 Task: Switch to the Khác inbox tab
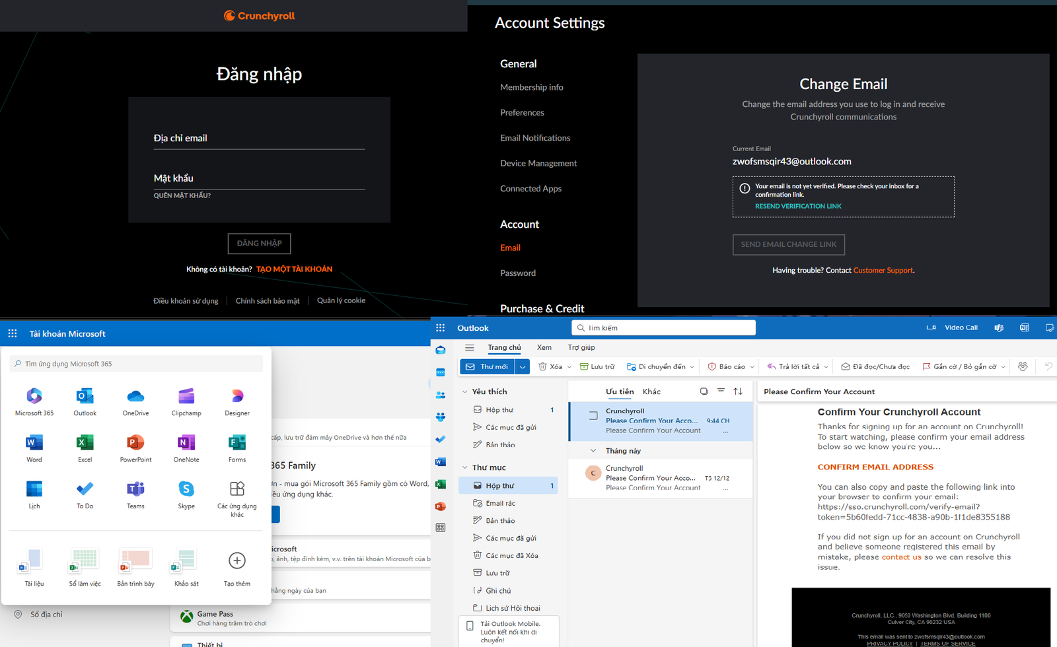coord(651,392)
